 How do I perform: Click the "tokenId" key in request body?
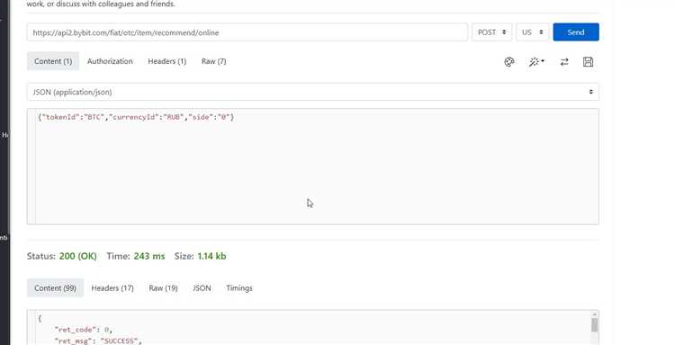click(x=60, y=117)
